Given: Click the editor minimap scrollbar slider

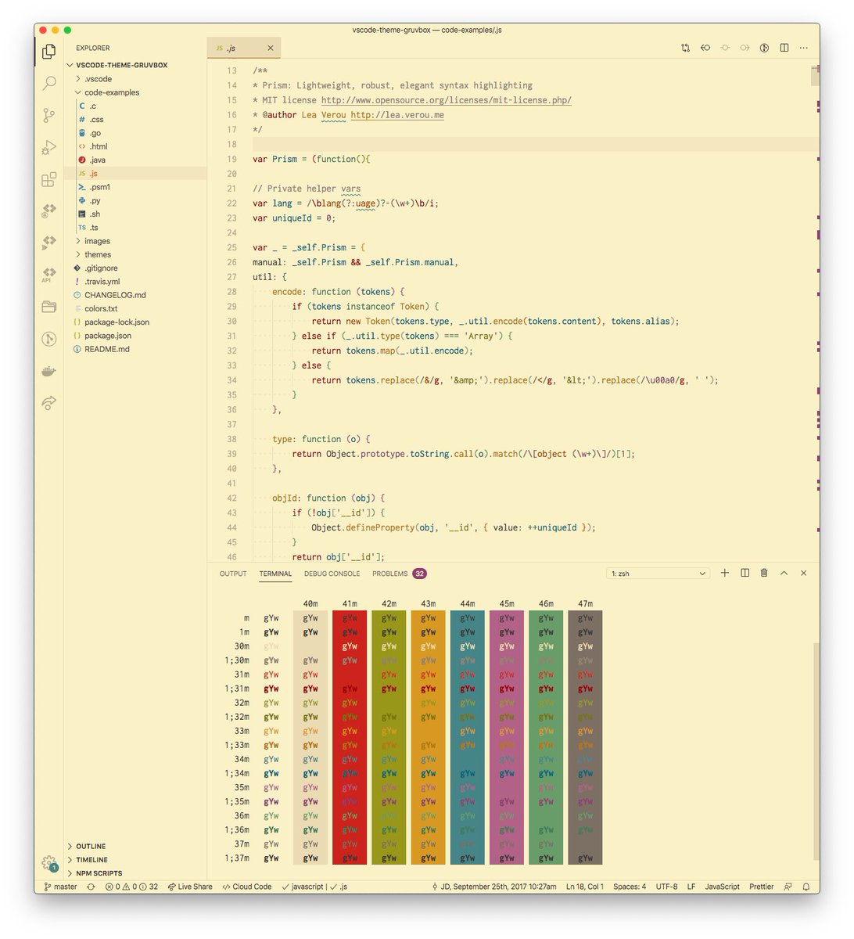Looking at the screenshot, I should coord(815,75).
